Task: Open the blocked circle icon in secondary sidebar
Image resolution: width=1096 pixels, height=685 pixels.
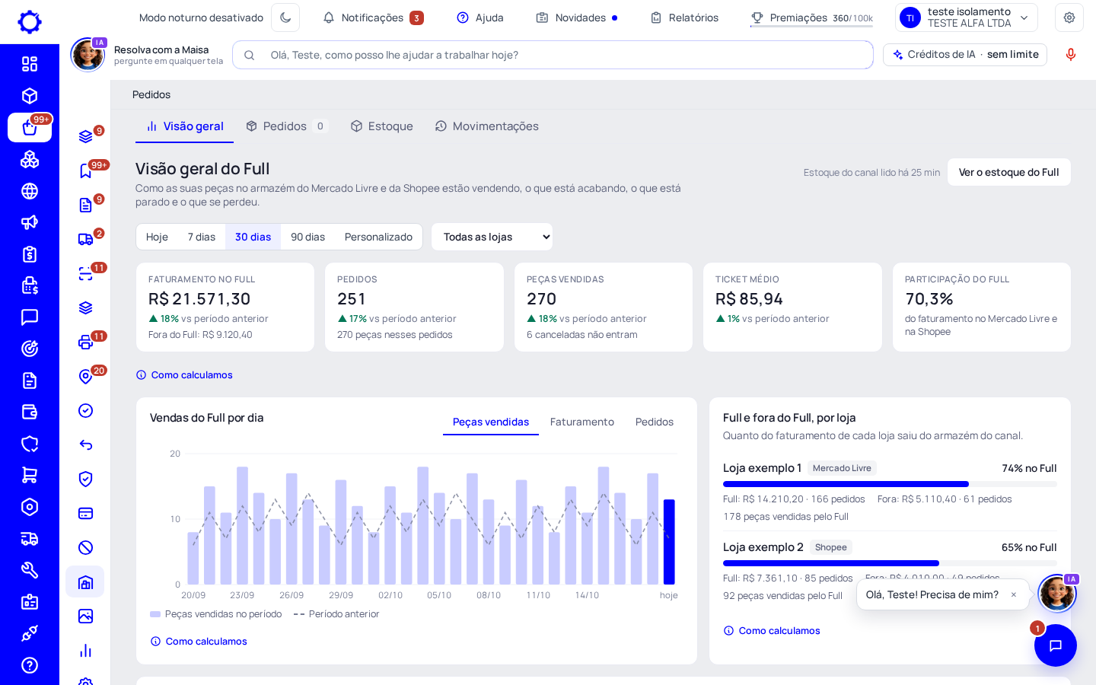Action: (x=85, y=548)
